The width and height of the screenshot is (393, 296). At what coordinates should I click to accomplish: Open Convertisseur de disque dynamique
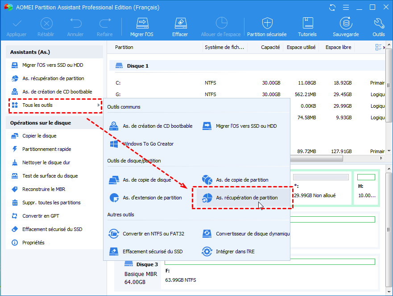[246, 234]
